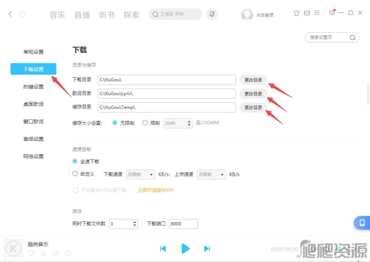Click the 缓存目录 path field
Viewport: 370px width, 262px height.
(166, 107)
